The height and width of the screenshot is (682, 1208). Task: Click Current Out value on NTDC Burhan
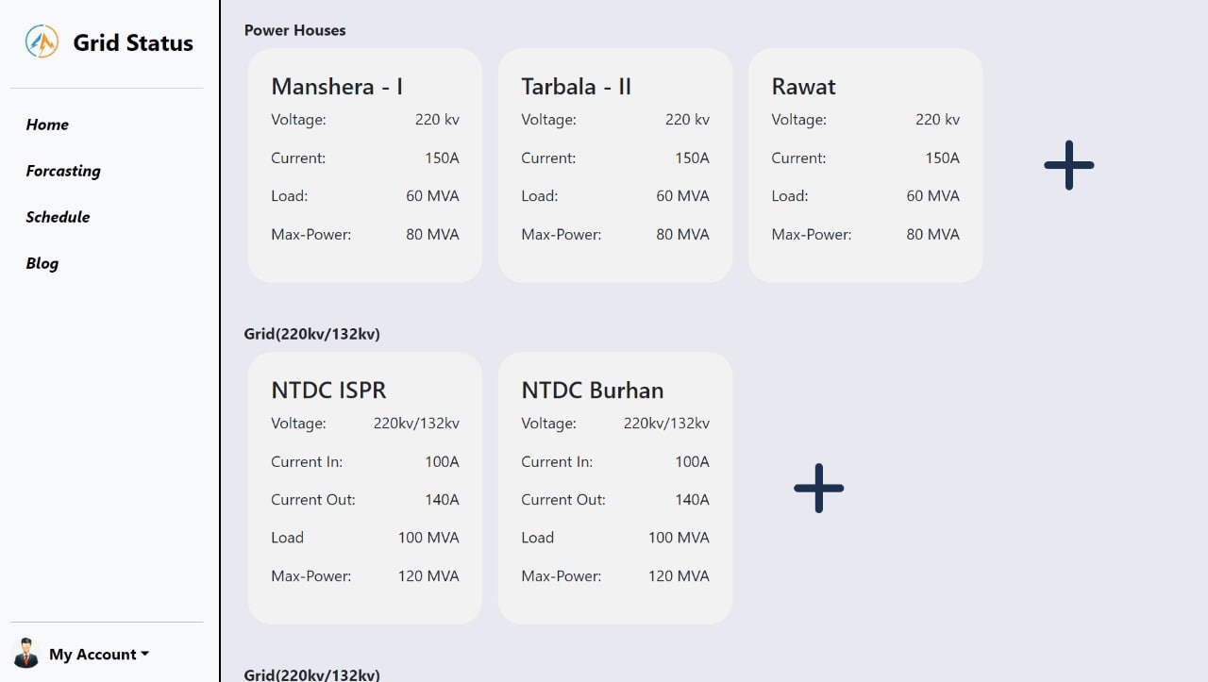coord(692,499)
